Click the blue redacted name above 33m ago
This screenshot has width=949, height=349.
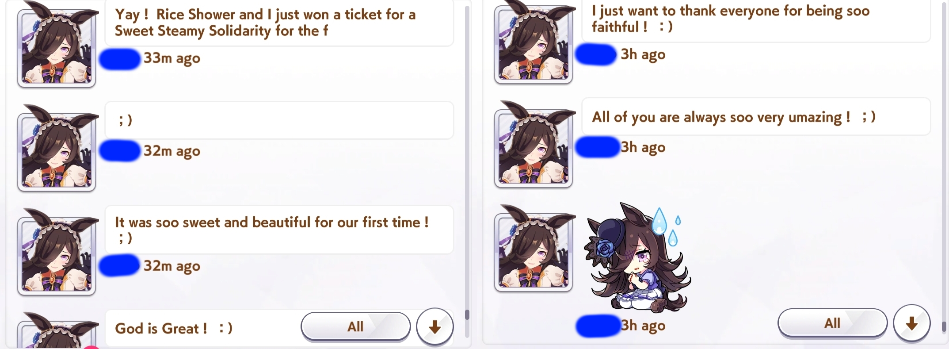(x=120, y=59)
